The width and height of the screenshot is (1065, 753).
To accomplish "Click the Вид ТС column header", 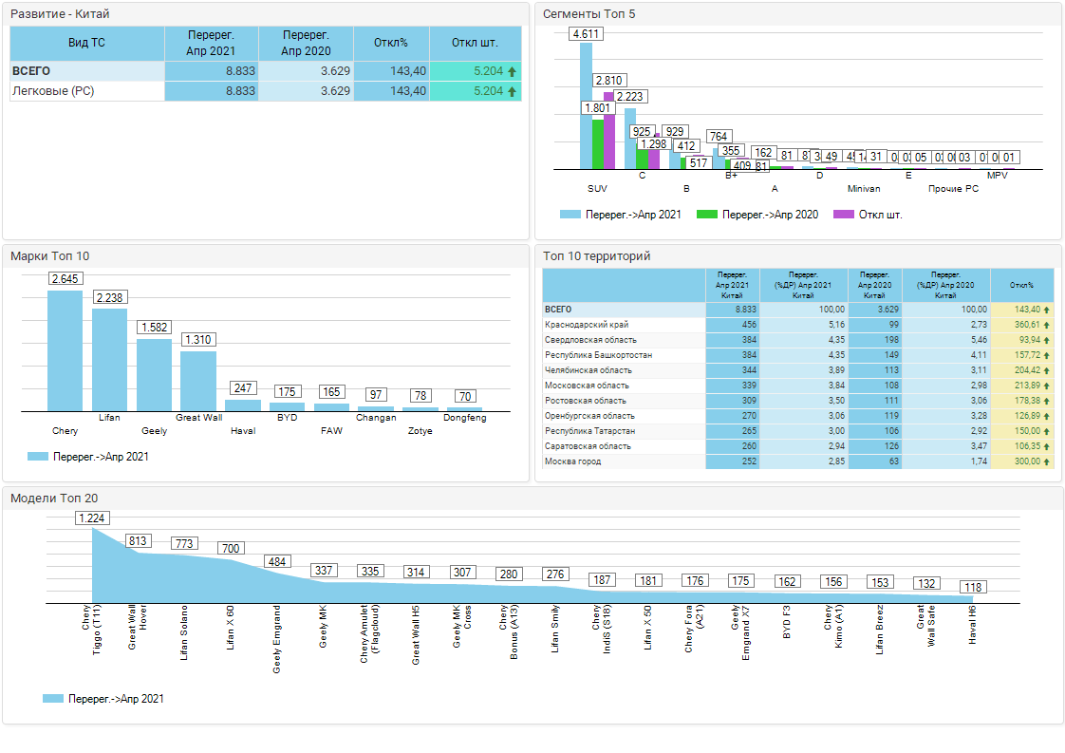I will 86,43.
